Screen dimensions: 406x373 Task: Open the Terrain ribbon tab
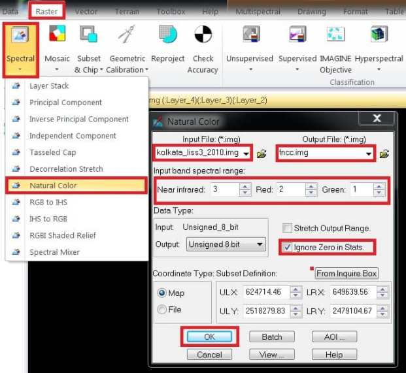(127, 11)
